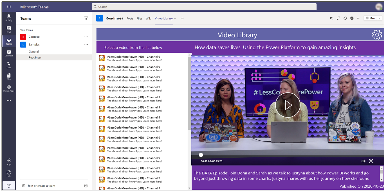
Task: Click the reload tab icon
Action: point(345,18)
